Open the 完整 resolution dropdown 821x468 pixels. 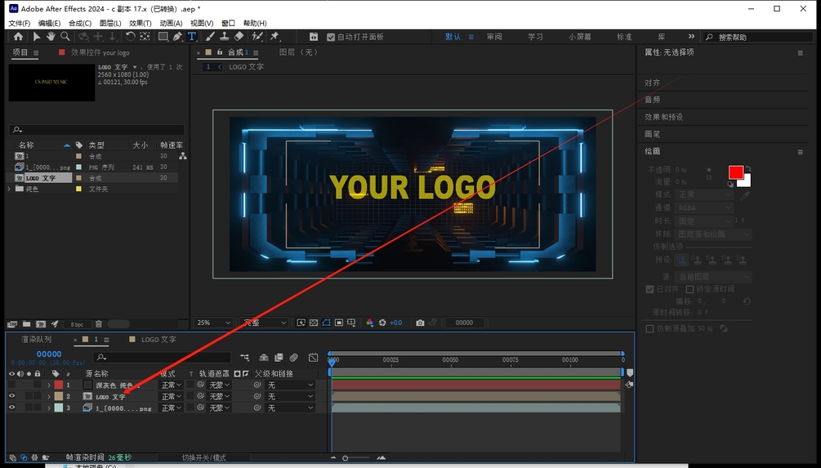pos(263,323)
